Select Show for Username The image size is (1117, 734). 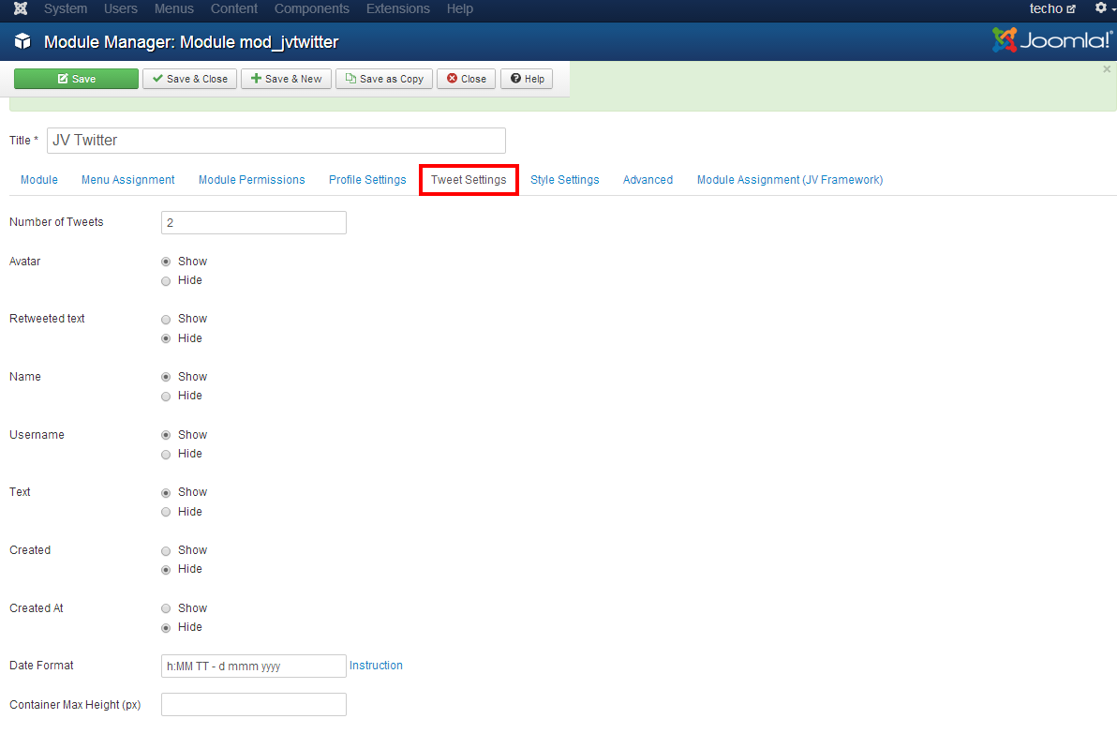click(x=166, y=435)
